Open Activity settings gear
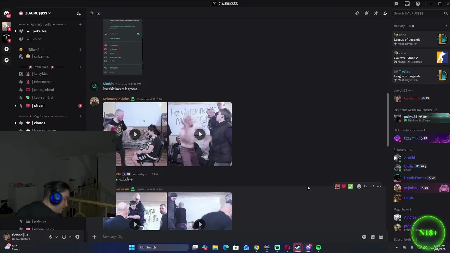 413,26
